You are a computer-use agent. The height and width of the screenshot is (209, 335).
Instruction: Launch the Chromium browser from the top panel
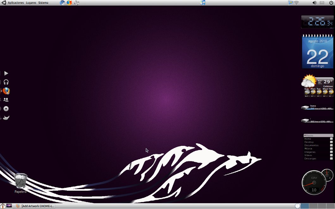pyautogui.click(x=62, y=3)
